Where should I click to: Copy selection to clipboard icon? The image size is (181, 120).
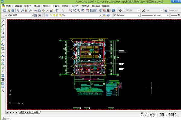pyautogui.click(x=39, y=10)
